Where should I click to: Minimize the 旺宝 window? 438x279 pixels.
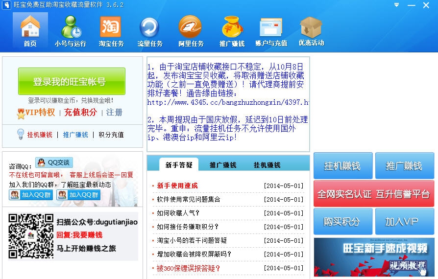click(411, 5)
